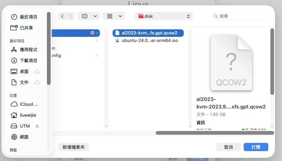
Task: Click the Info (資訊) heading in preview
Action: pos(201,123)
